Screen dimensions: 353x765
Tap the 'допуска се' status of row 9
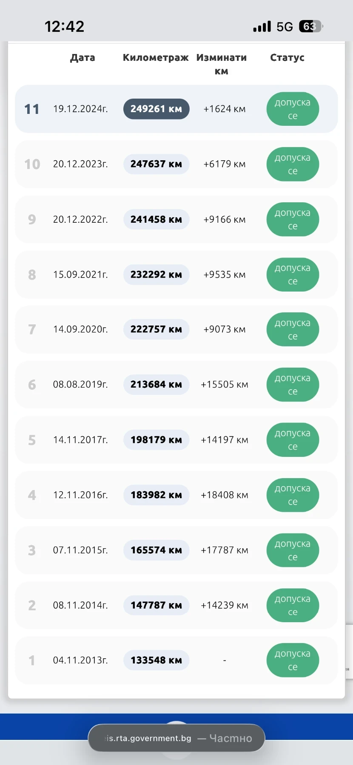click(x=293, y=219)
